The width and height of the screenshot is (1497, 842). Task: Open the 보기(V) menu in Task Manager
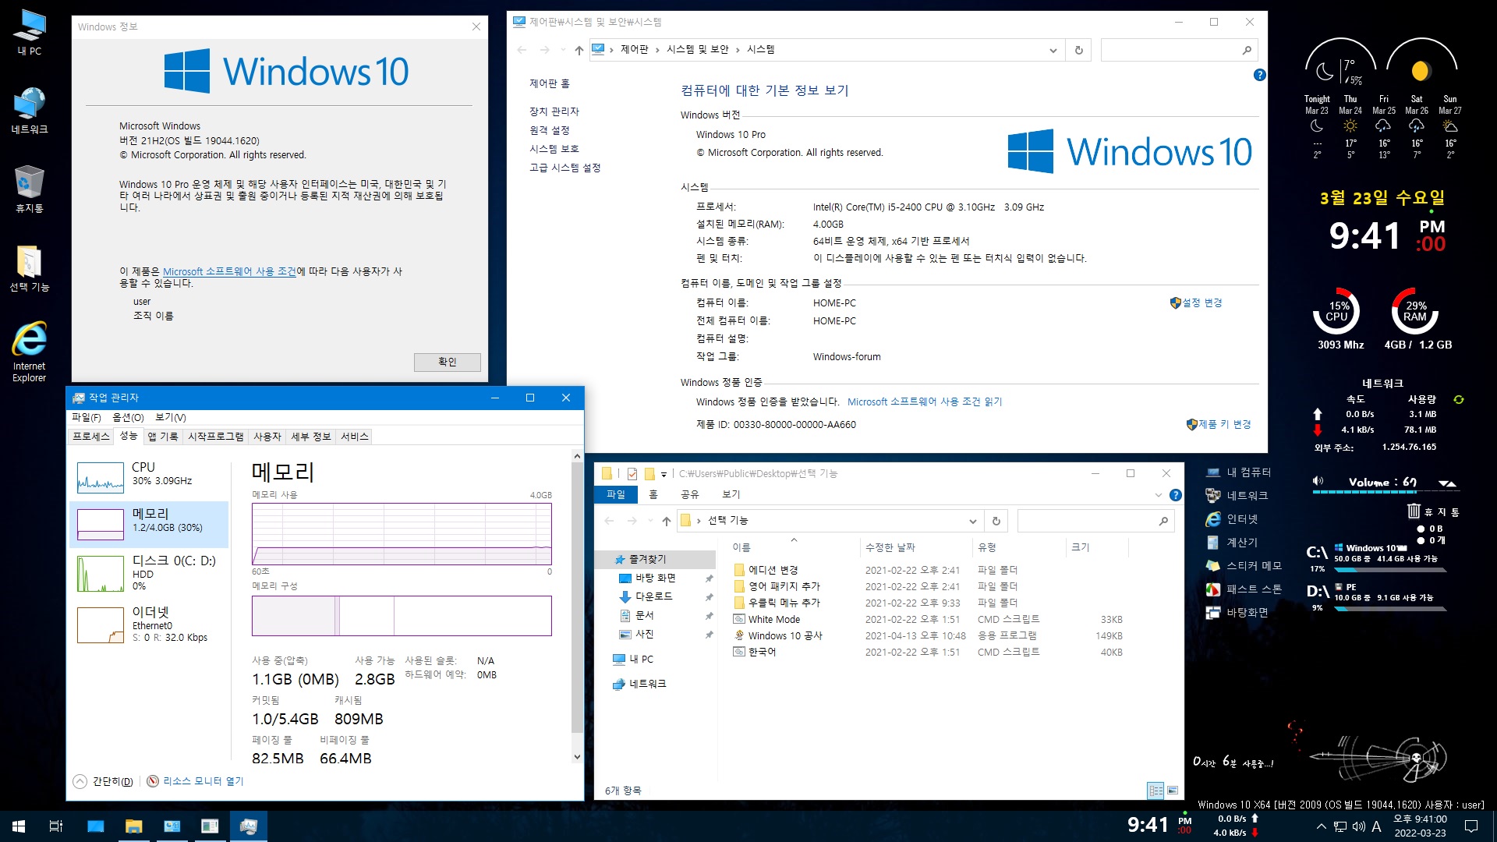171,417
